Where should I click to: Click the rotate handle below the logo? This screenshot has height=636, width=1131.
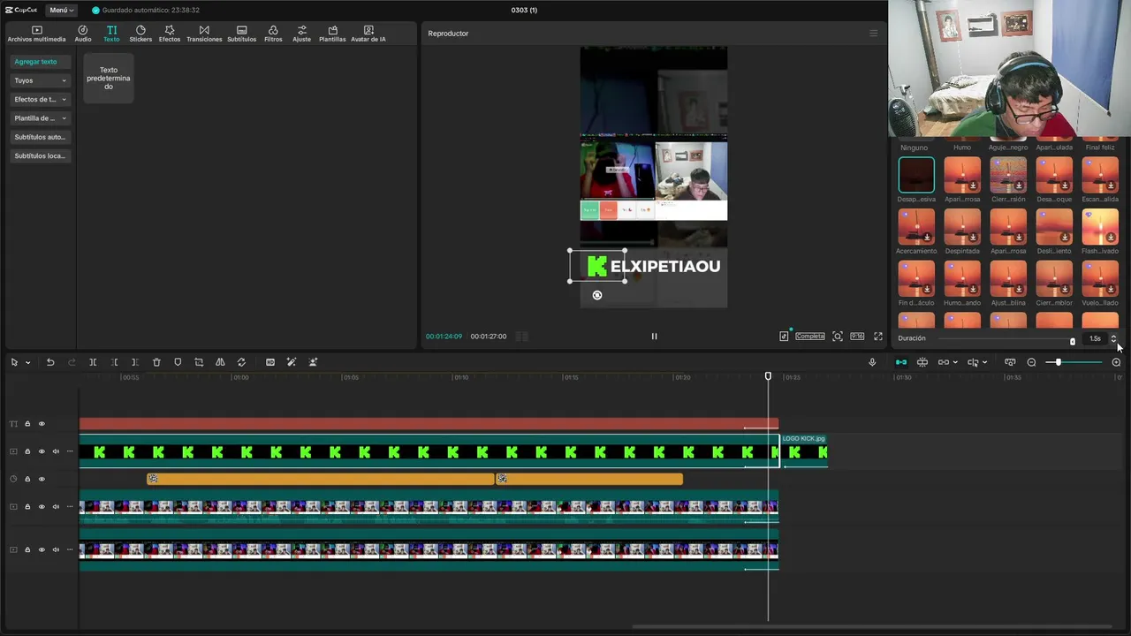click(597, 295)
